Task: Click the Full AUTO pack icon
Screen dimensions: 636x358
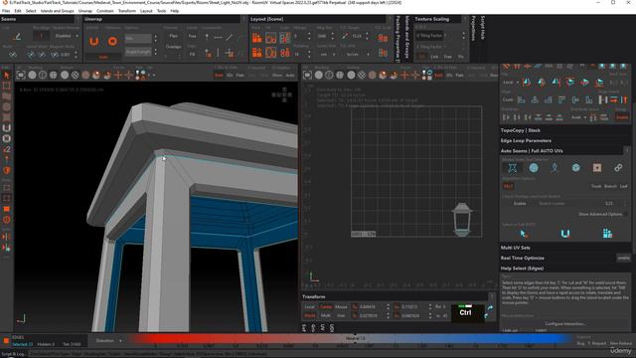Action: (607, 234)
